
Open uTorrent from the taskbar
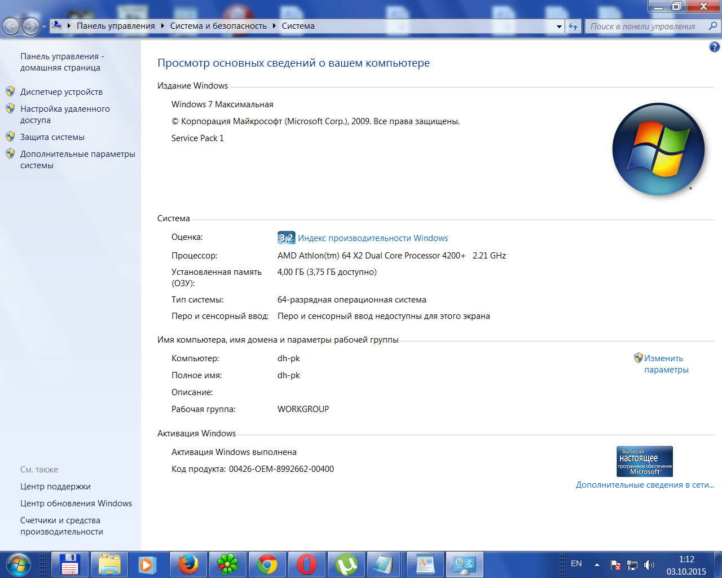pyautogui.click(x=346, y=564)
